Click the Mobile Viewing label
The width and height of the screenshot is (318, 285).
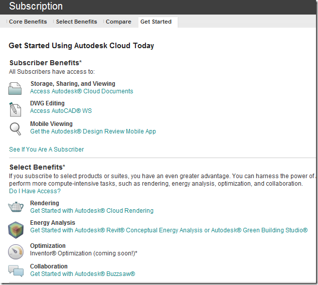coord(51,124)
